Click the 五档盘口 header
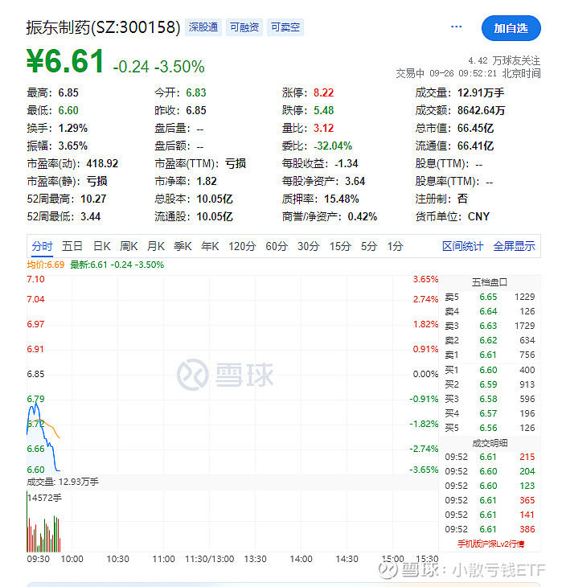The height and width of the screenshot is (587, 562). click(490, 282)
